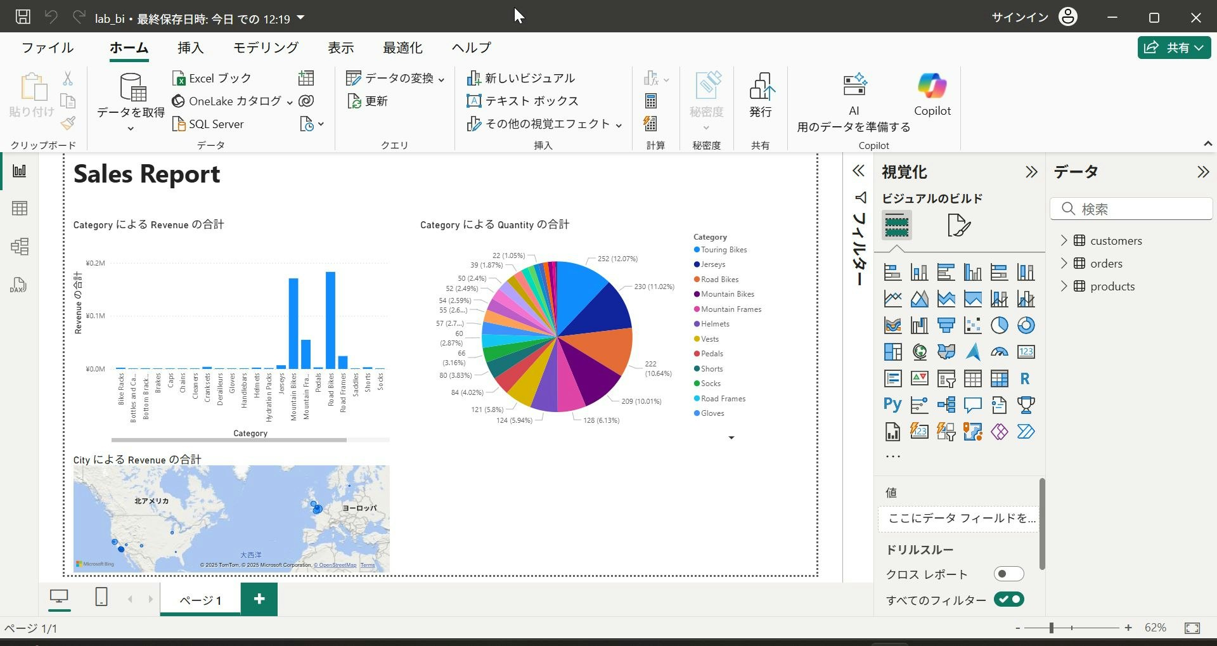Click the Publish (発行) button
1217x646 pixels.
pos(761,95)
